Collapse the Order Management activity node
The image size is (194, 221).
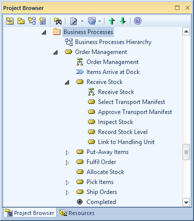click(x=55, y=52)
